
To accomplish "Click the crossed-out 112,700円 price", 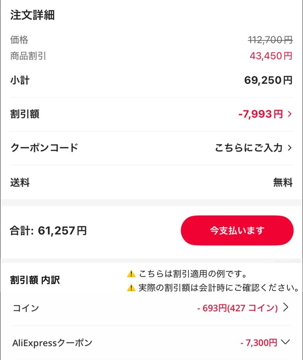I will coord(270,40).
